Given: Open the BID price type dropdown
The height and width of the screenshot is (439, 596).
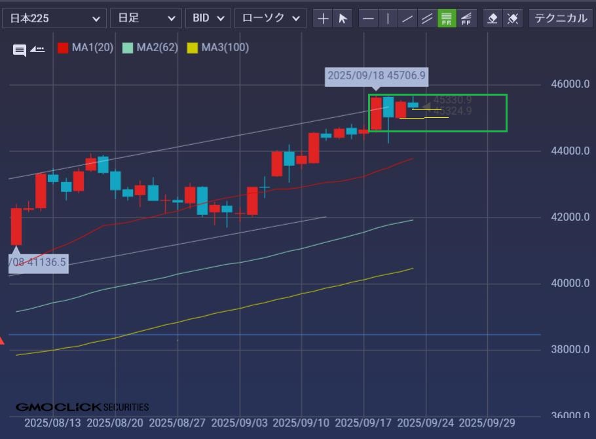Looking at the screenshot, I should (x=208, y=18).
